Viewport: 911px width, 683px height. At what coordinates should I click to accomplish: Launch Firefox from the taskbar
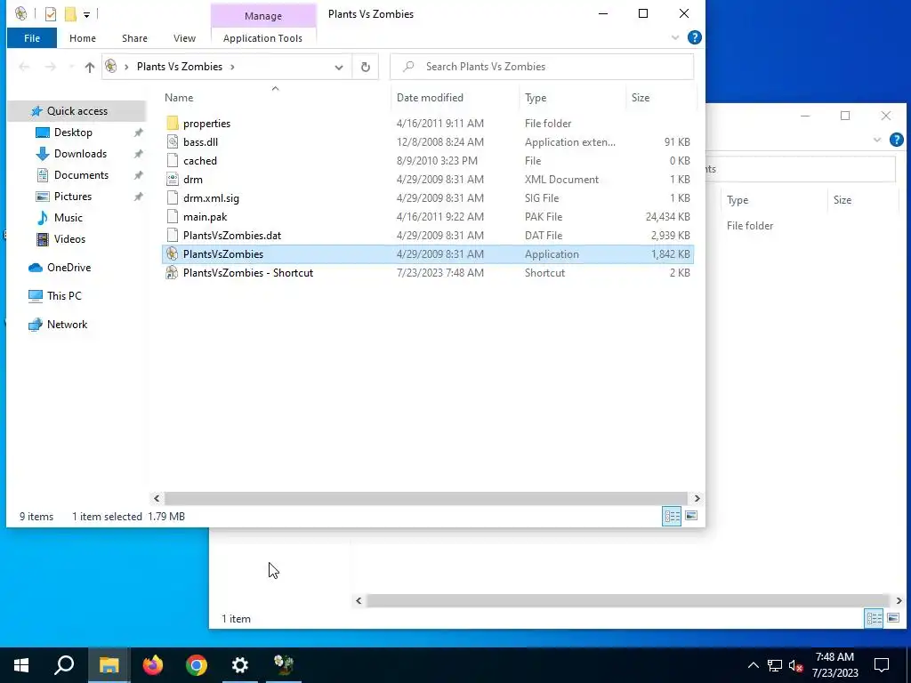tap(153, 665)
